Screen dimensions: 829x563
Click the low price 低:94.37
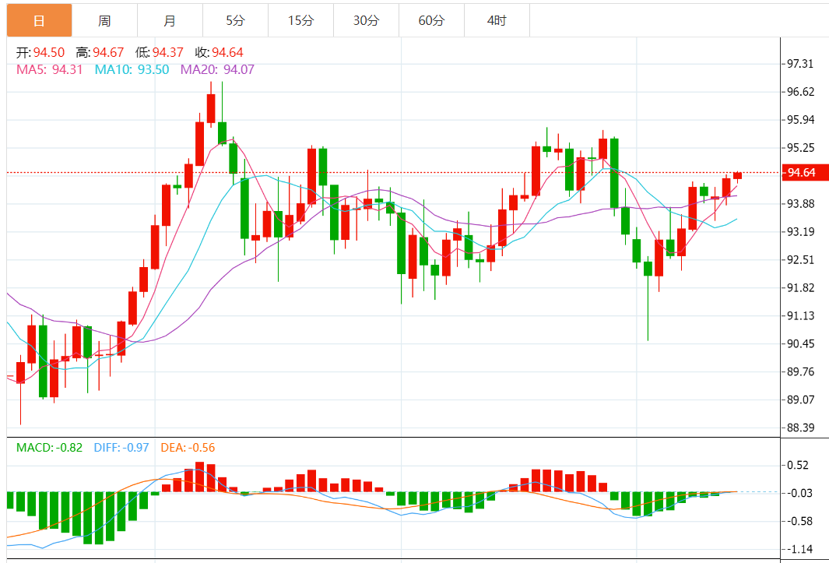[x=159, y=52]
